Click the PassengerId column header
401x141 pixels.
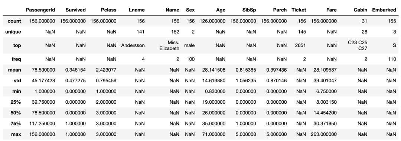coord(40,10)
